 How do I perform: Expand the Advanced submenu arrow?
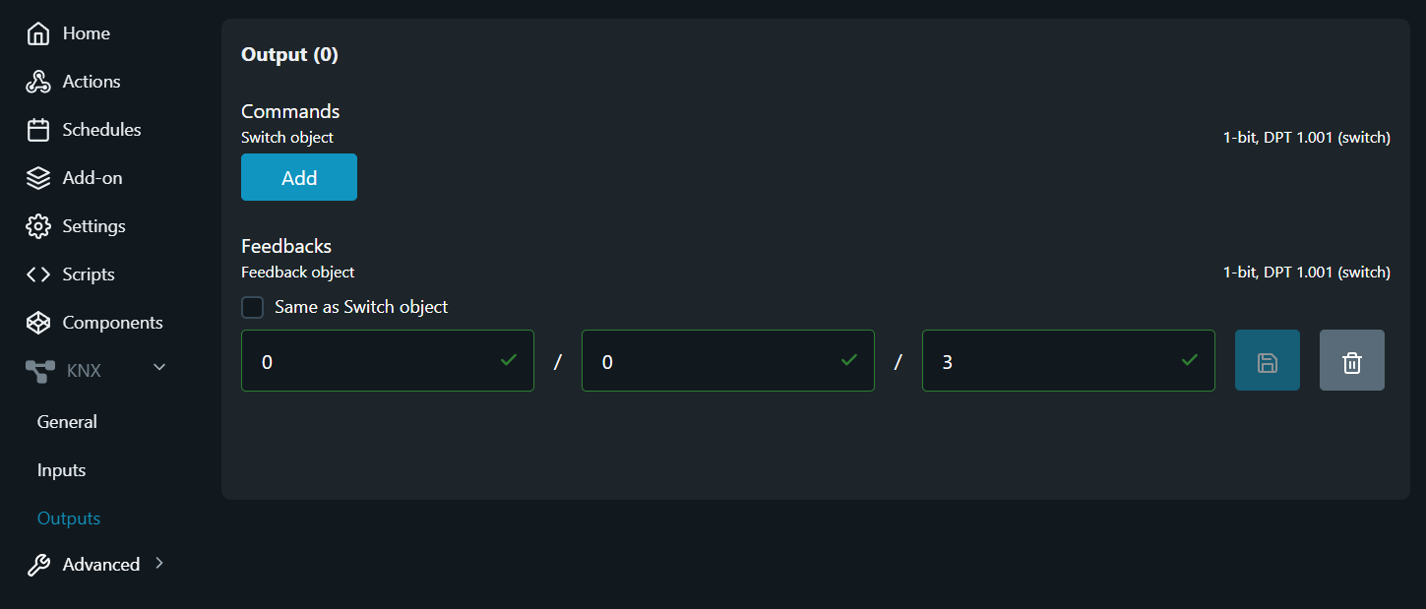pos(159,564)
